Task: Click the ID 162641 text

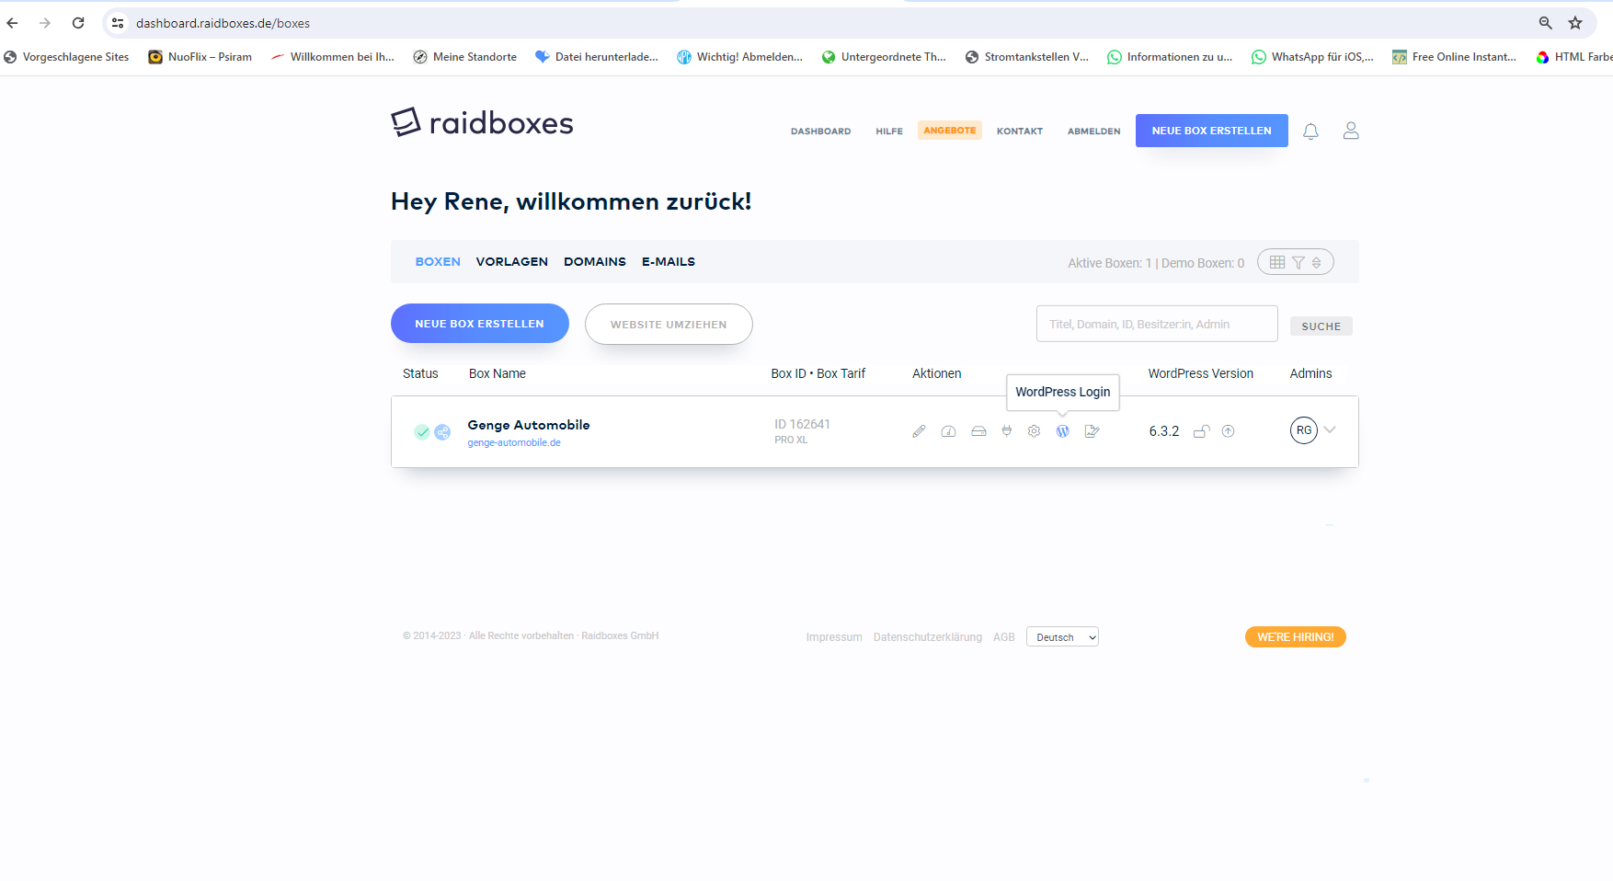Action: pos(802,424)
